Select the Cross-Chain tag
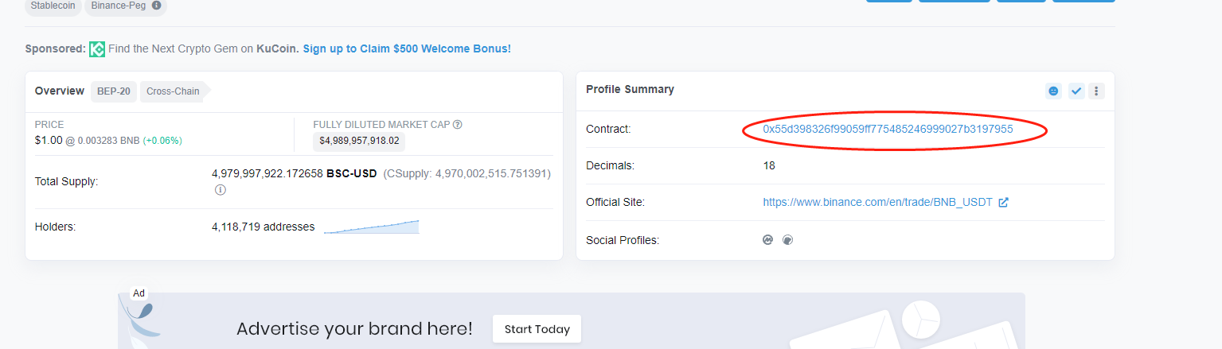This screenshot has height=349, width=1222. click(x=173, y=91)
